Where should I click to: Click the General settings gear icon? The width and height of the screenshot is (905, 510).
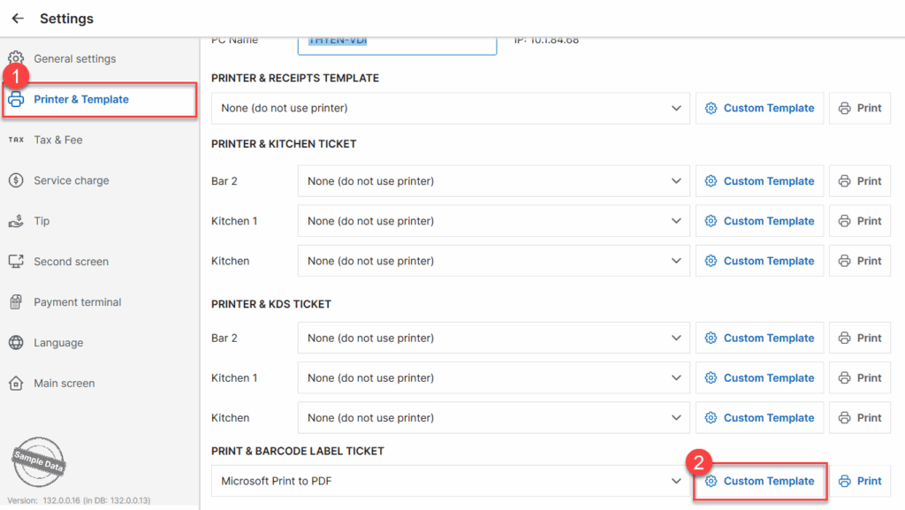(x=16, y=58)
